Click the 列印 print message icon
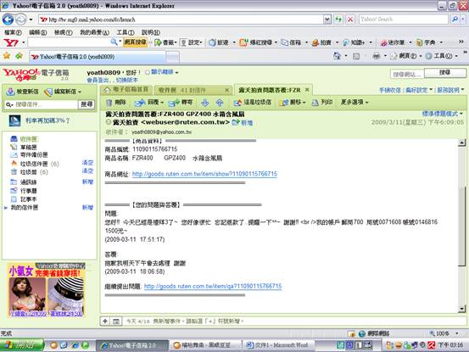 (315, 103)
